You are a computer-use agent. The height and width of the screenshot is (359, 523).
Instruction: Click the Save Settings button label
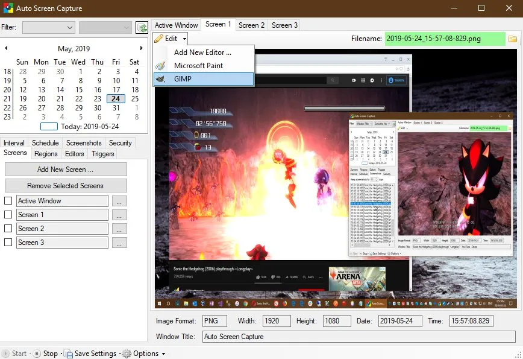tap(95, 354)
